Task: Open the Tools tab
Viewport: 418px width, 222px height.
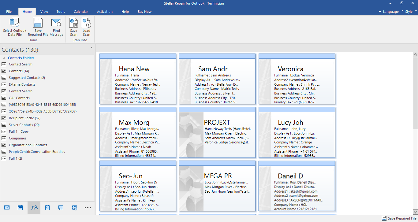Action: (x=61, y=12)
